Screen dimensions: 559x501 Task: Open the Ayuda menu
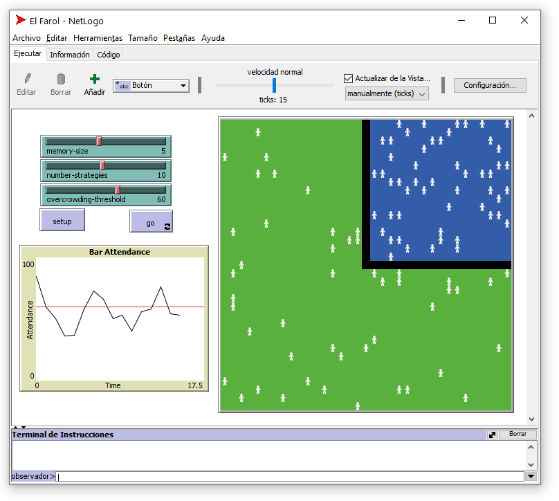213,38
